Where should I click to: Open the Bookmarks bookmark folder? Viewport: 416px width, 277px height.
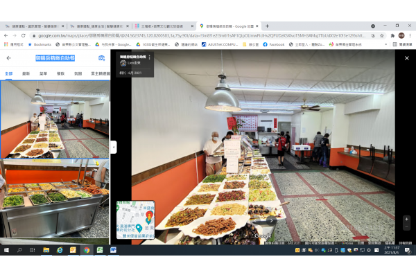pyautogui.click(x=40, y=44)
